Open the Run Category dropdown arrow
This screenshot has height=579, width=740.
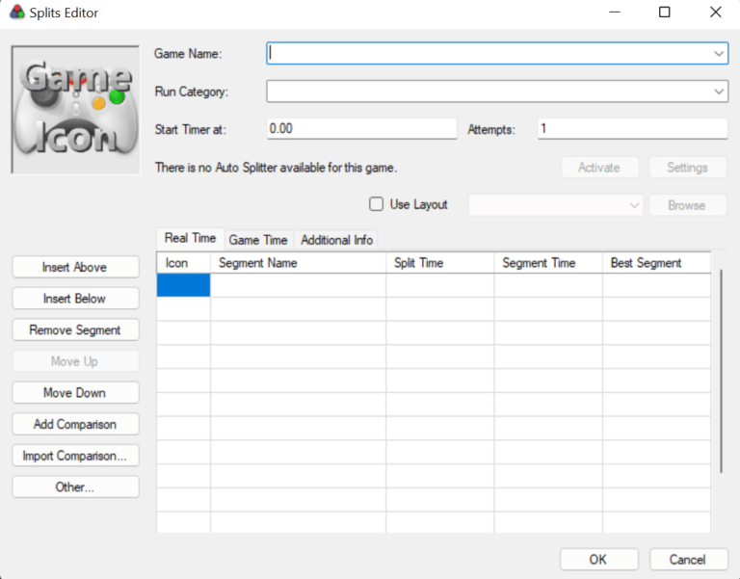coord(719,92)
